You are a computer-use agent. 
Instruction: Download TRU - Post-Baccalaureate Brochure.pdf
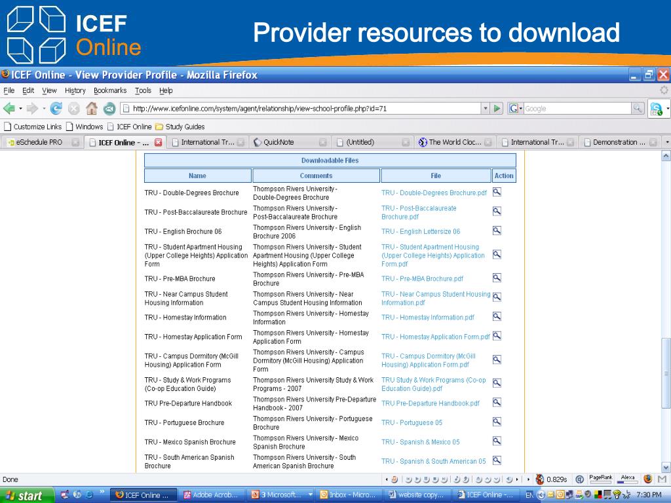tap(419, 213)
